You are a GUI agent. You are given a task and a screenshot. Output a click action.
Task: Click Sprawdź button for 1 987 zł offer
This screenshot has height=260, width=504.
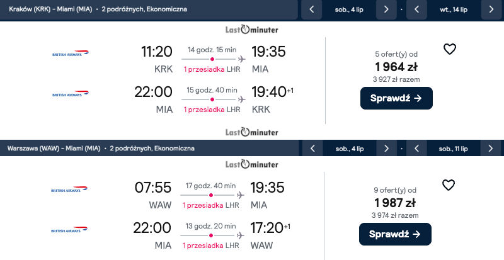point(396,234)
